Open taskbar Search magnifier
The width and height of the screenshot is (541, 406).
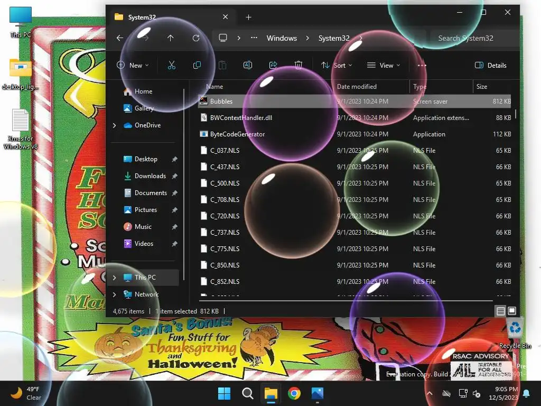click(x=247, y=393)
